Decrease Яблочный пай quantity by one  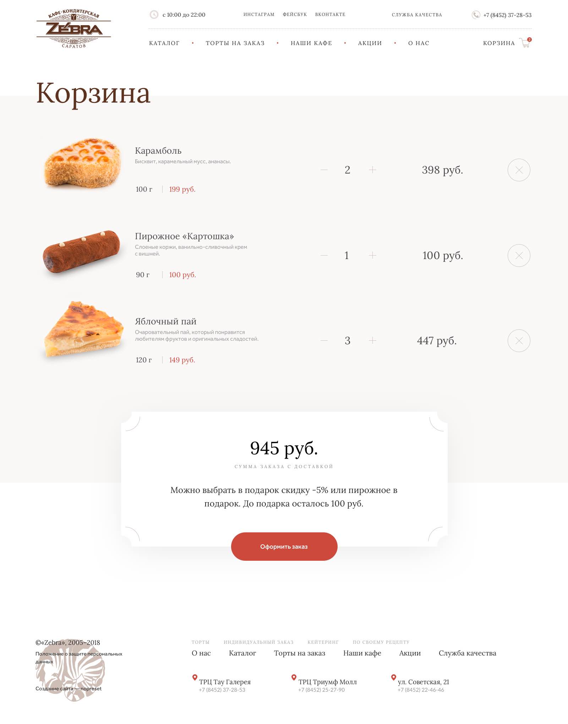(324, 341)
